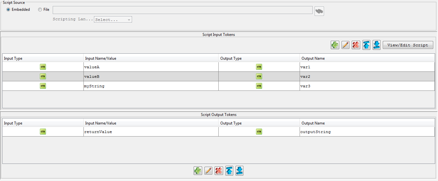Screen dimensions: 438x181
Task: Open the View/Edit Script editor
Action: [408, 45]
